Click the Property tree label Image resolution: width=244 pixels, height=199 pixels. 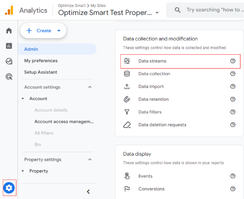(39, 171)
